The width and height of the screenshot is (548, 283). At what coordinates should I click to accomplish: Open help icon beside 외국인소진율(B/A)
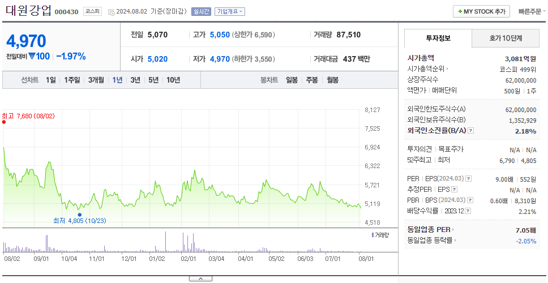coord(471,131)
